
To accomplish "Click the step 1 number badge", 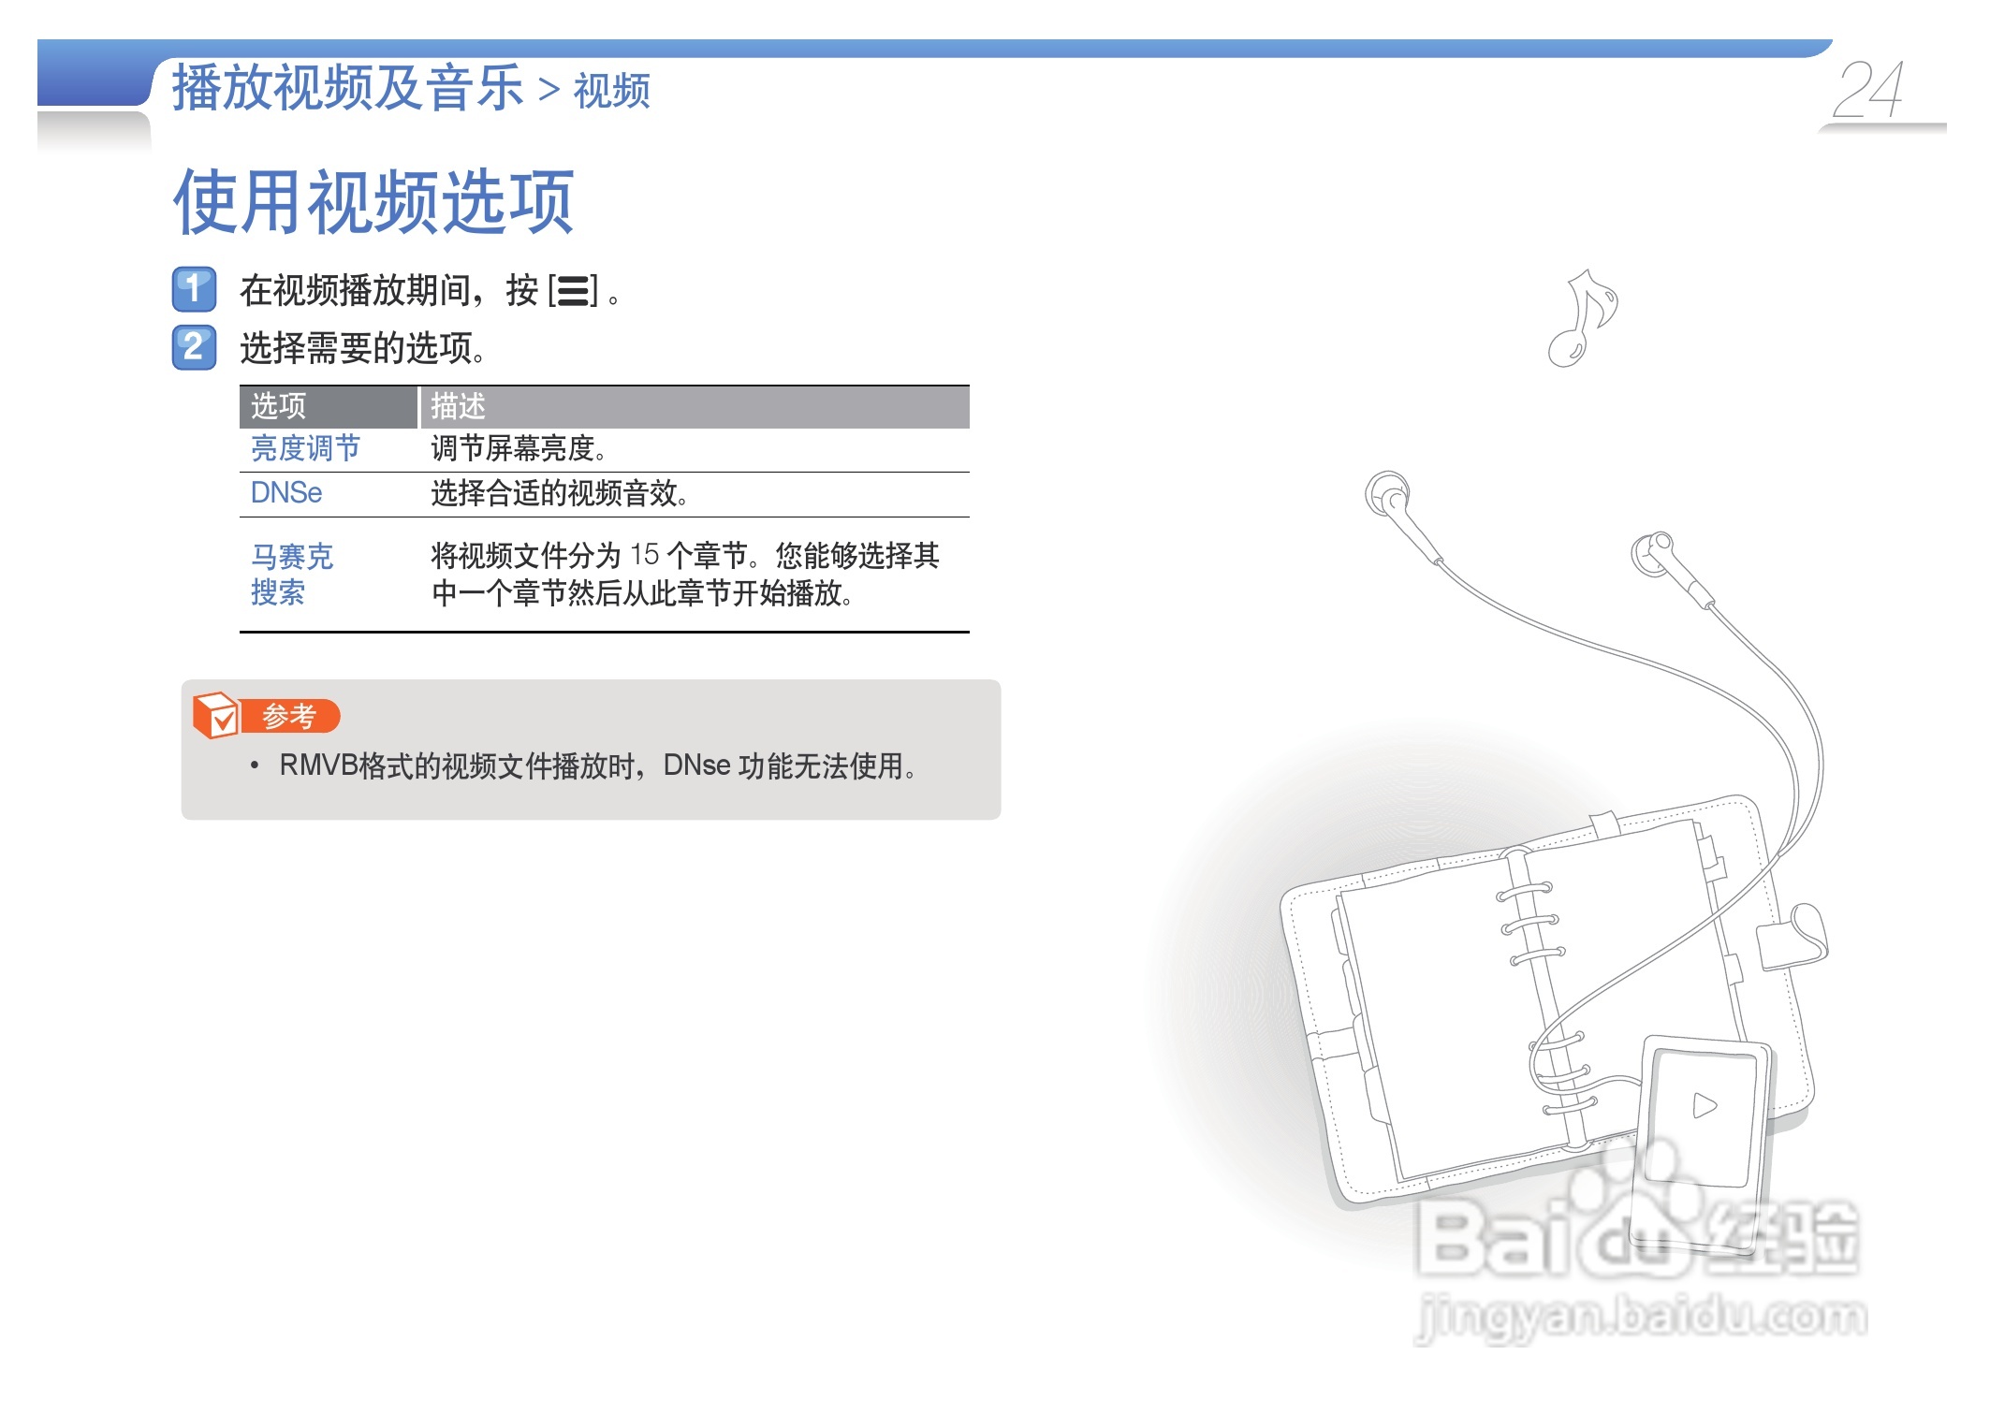I will pos(194,288).
